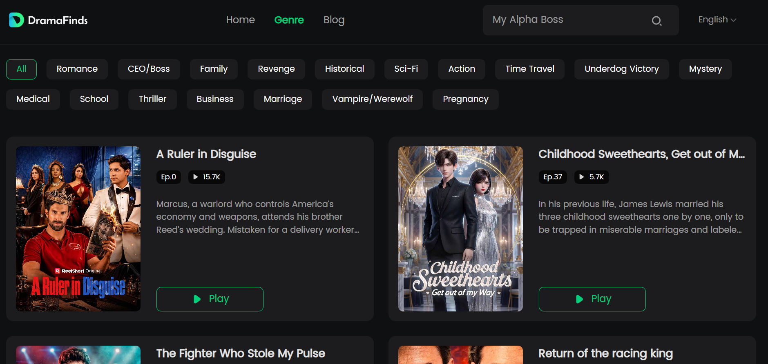Open Childhood Sweethearts poster thumbnail

460,229
